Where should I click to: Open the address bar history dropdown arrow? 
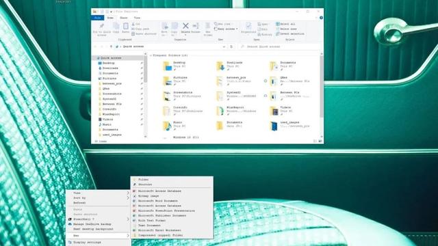coord(224,47)
